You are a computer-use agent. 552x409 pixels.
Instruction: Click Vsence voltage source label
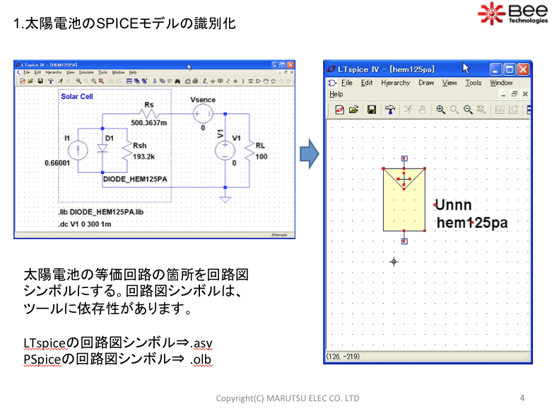click(x=203, y=100)
